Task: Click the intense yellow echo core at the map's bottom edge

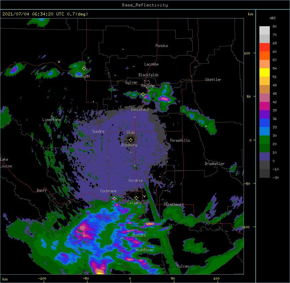Action: click(x=100, y=272)
